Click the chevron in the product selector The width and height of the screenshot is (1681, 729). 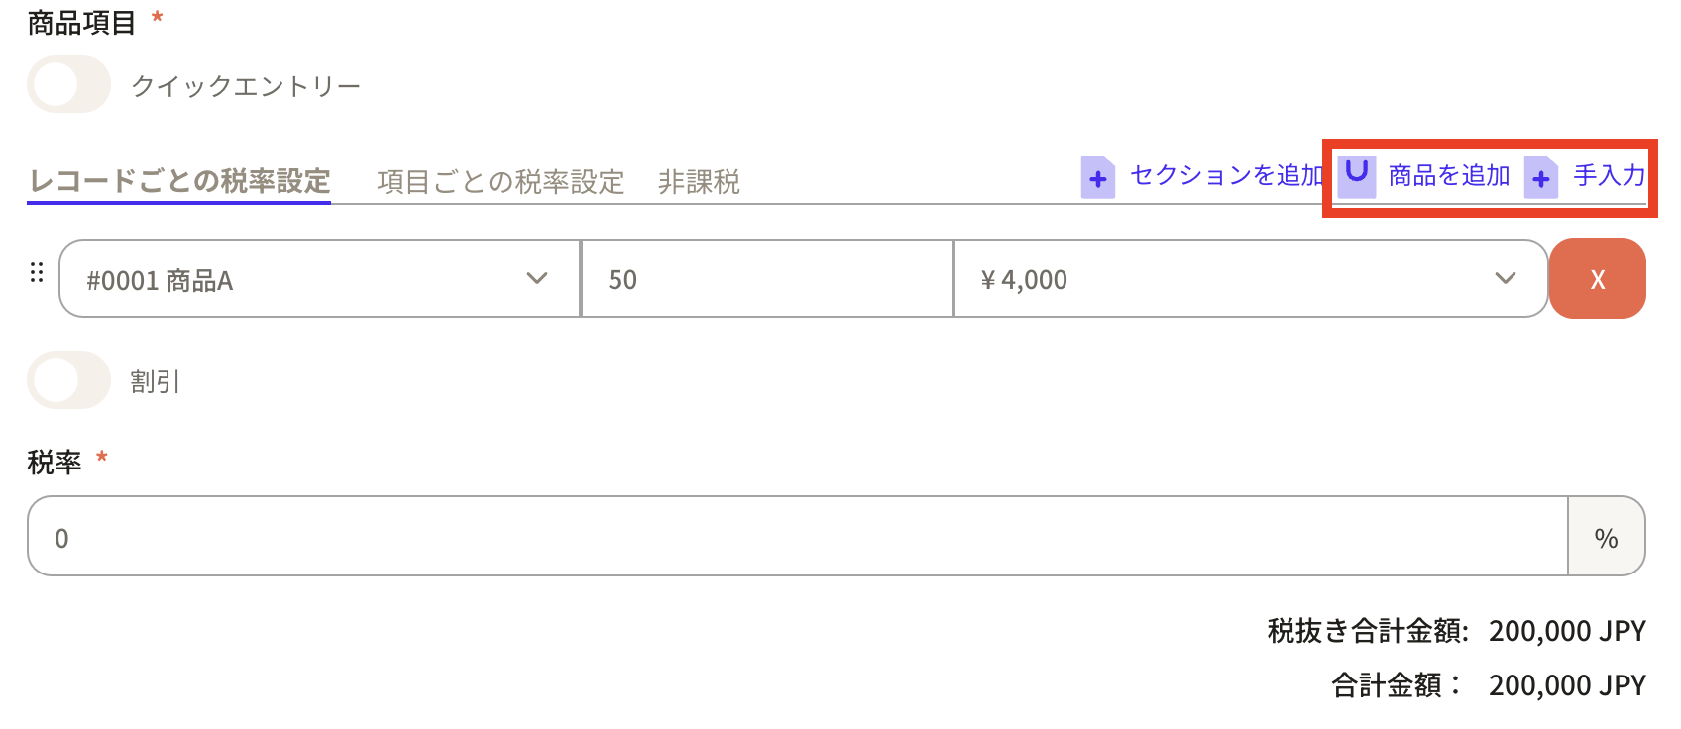click(x=537, y=279)
